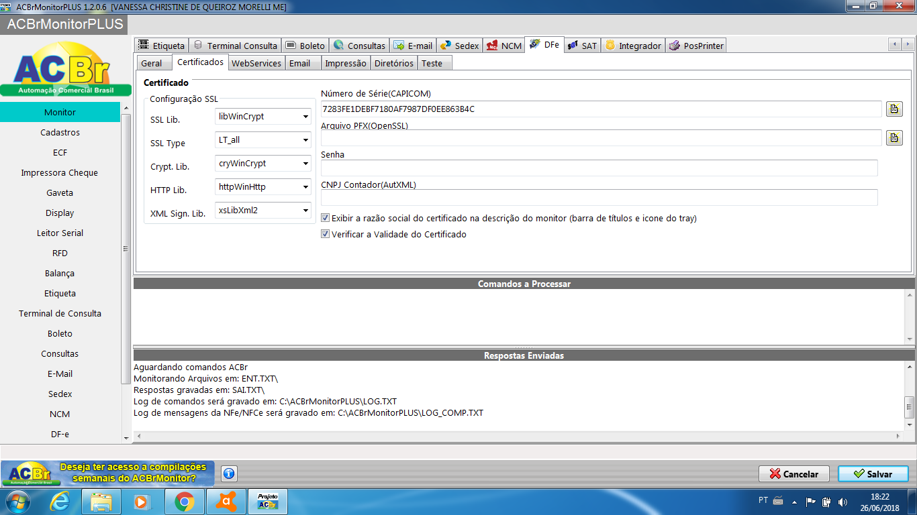The height and width of the screenshot is (515, 917).
Task: Open Windows Start button
Action: (17, 501)
